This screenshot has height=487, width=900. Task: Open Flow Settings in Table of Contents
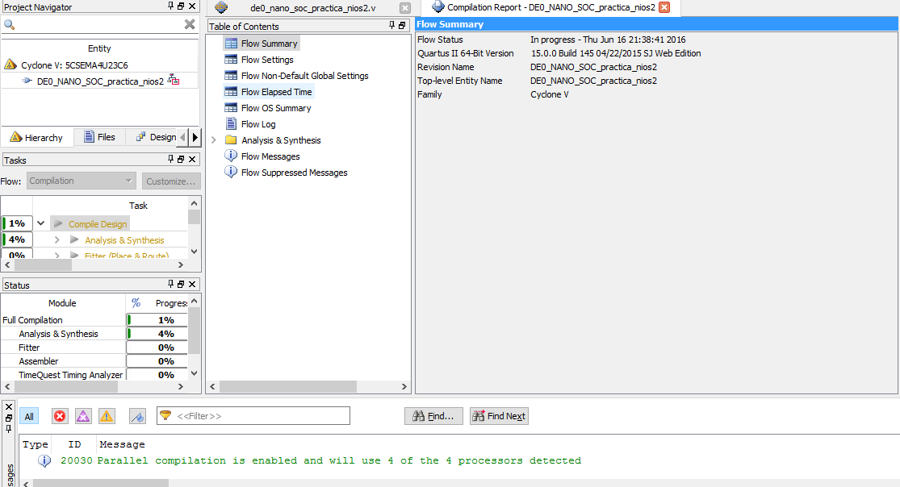(x=267, y=60)
